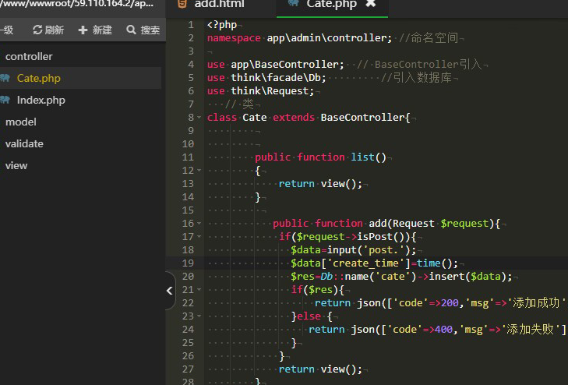Click the '//引入数据库' comment

pyautogui.click(x=416, y=77)
